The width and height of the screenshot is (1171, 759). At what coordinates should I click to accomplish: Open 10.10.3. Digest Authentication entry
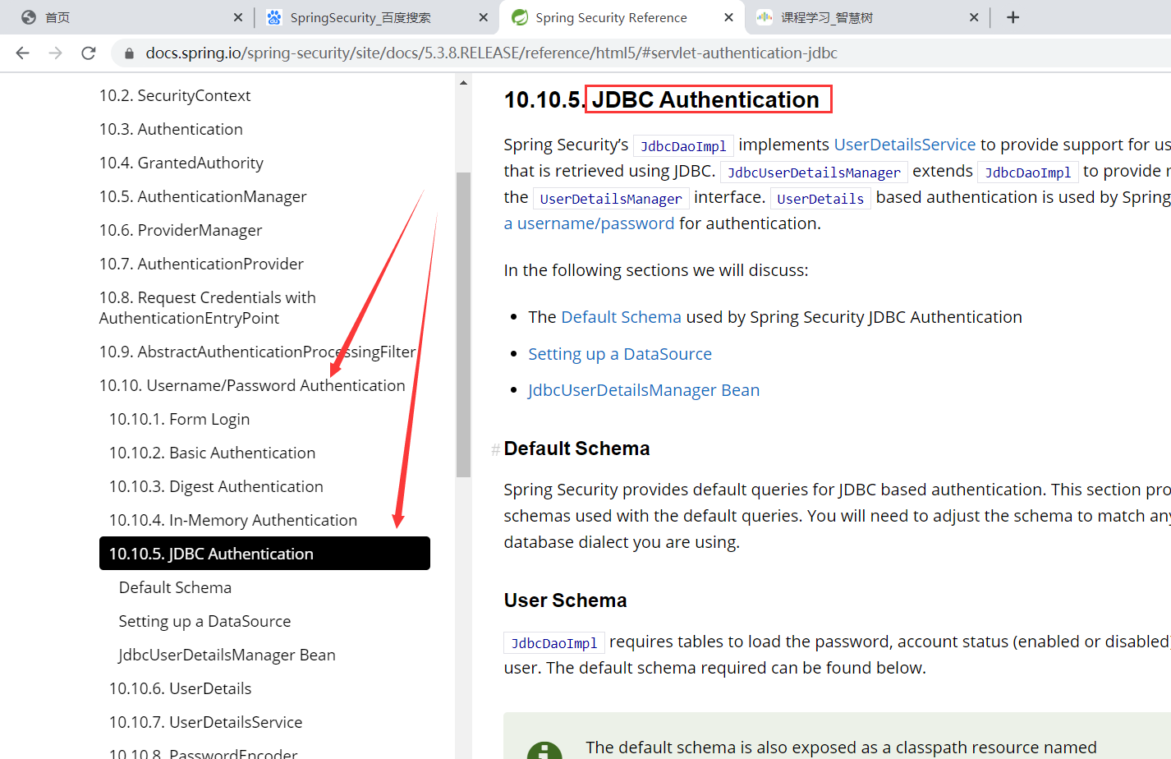coord(216,486)
